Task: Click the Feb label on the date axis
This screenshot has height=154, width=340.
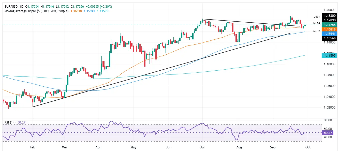Action: tap(32, 147)
